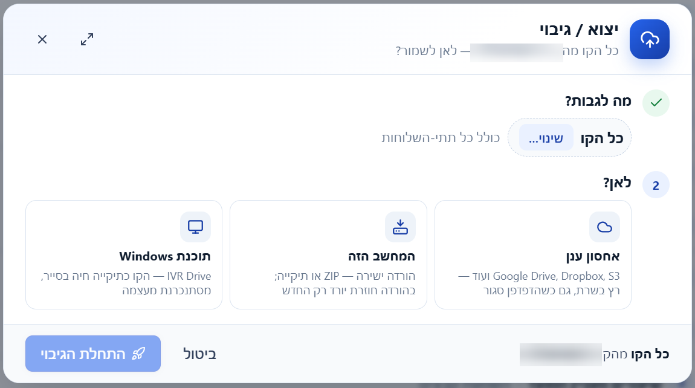
Task: Click the Windows software monitor icon
Action: tap(195, 227)
